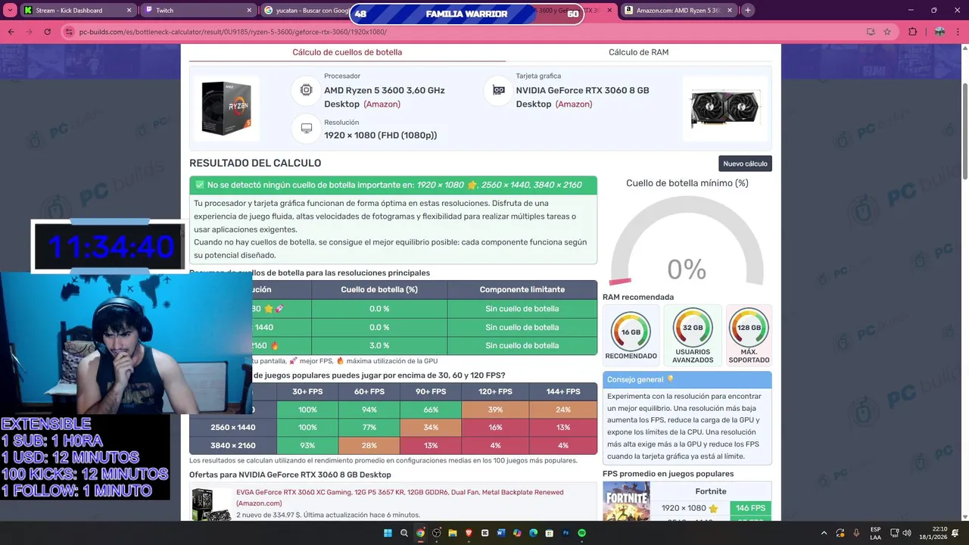Click the 3840 × 2160 row label
Image resolution: width=969 pixels, height=545 pixels.
tap(232, 445)
